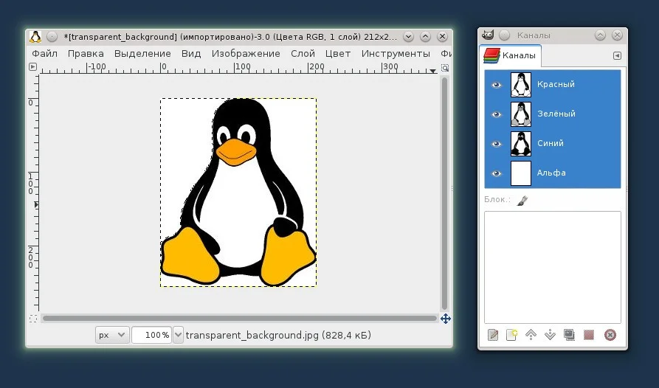Create a new channel with the bottom icon
Screen dimensions: 659x388
[x=511, y=335]
